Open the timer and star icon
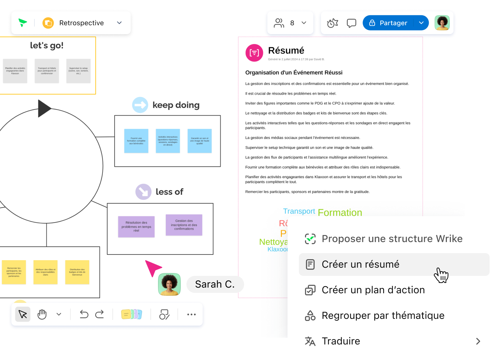Image resolution: width=501 pixels, height=364 pixels. 332,23
